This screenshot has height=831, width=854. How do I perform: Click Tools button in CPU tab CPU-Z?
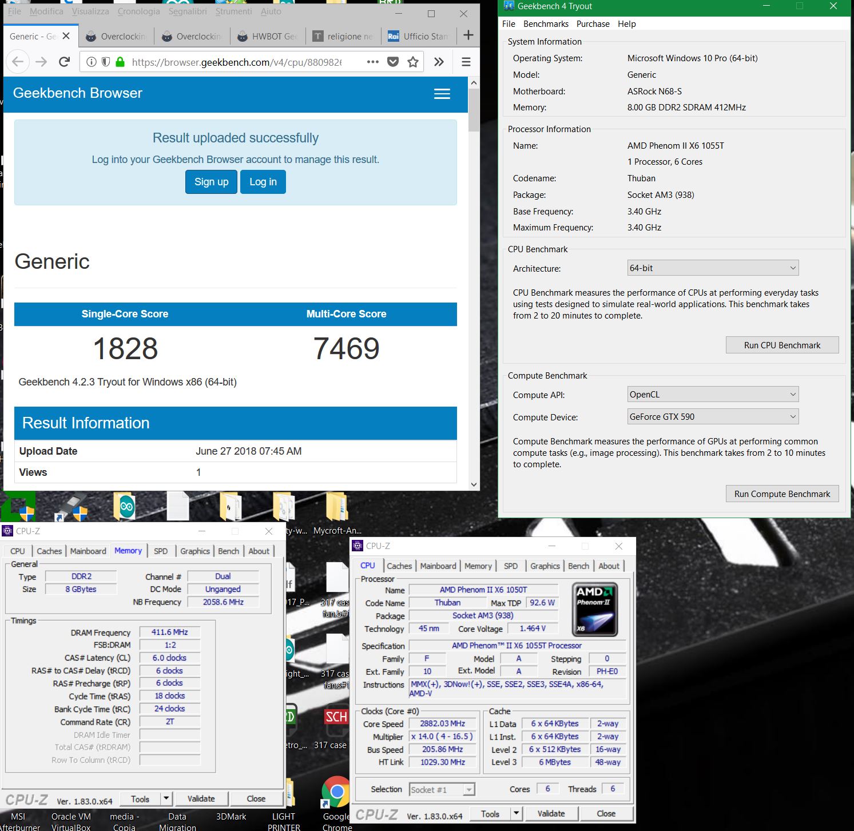[x=490, y=813]
